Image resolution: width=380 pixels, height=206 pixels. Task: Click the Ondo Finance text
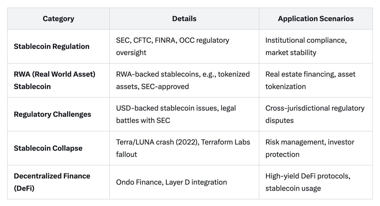(x=138, y=182)
